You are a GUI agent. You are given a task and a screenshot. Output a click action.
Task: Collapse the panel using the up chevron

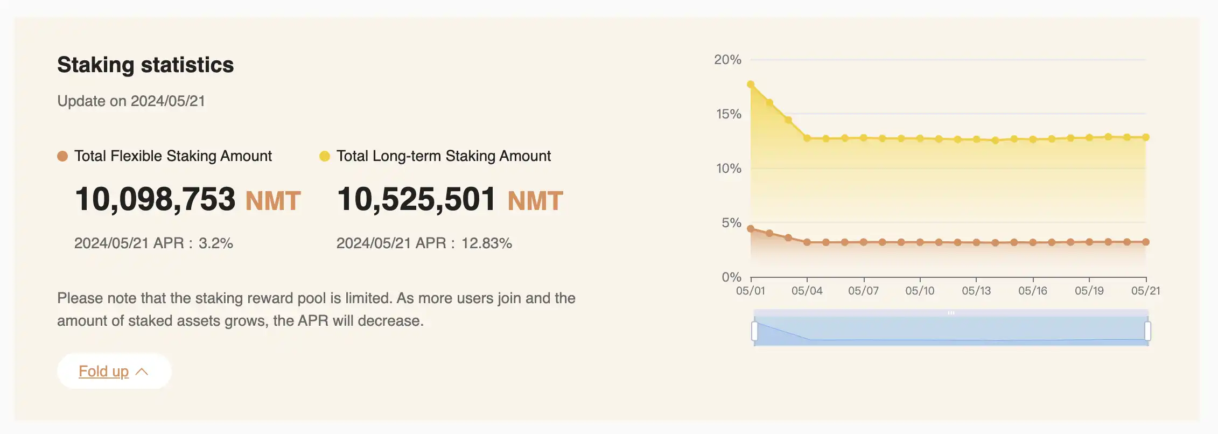coord(142,372)
